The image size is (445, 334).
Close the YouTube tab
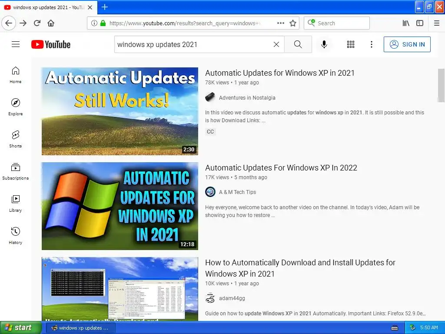[90, 7]
